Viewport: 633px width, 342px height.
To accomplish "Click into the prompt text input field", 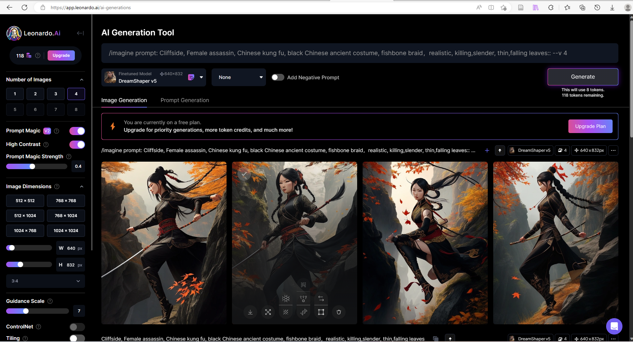I will point(360,53).
